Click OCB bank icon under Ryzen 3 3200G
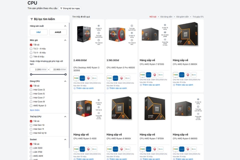240x160 pixels. (76, 78)
